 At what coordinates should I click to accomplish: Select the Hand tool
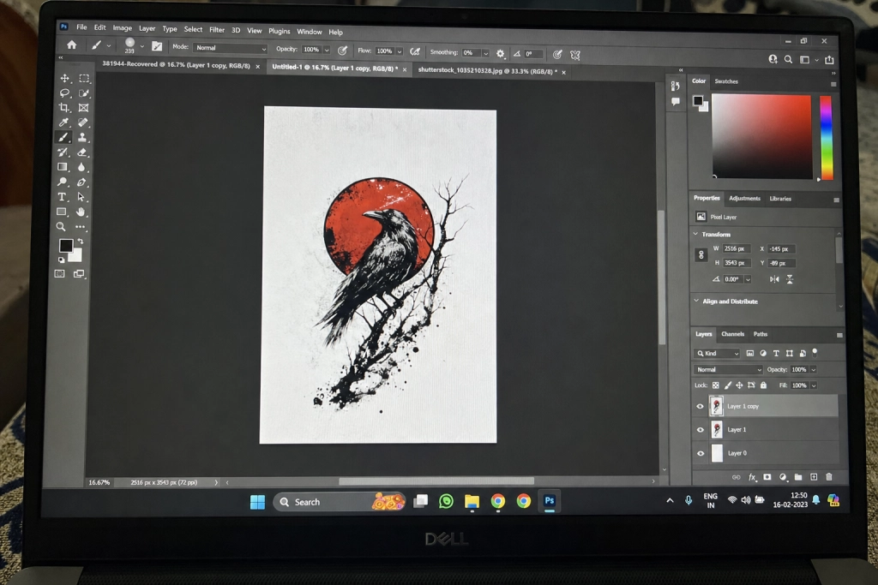81,212
